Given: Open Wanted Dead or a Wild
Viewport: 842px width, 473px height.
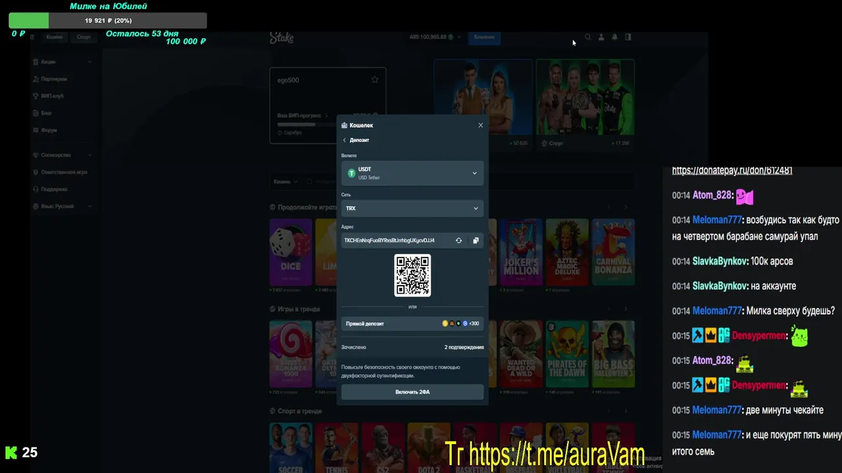Looking at the screenshot, I should (x=521, y=354).
